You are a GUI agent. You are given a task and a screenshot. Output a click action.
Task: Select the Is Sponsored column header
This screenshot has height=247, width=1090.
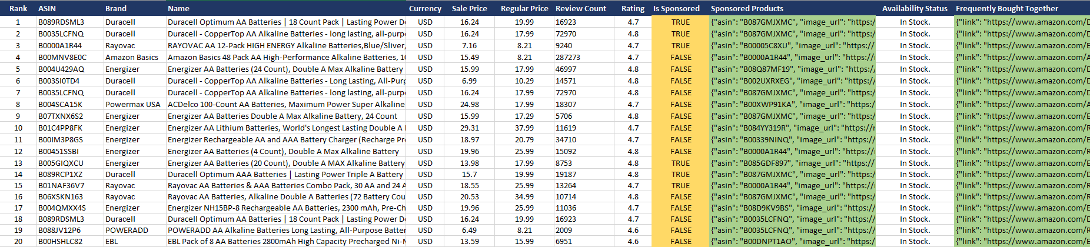pos(680,8)
